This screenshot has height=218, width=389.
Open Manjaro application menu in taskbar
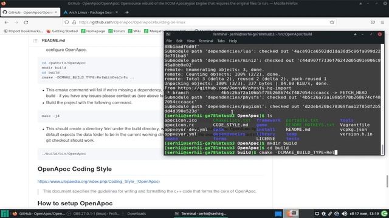pos(4,214)
